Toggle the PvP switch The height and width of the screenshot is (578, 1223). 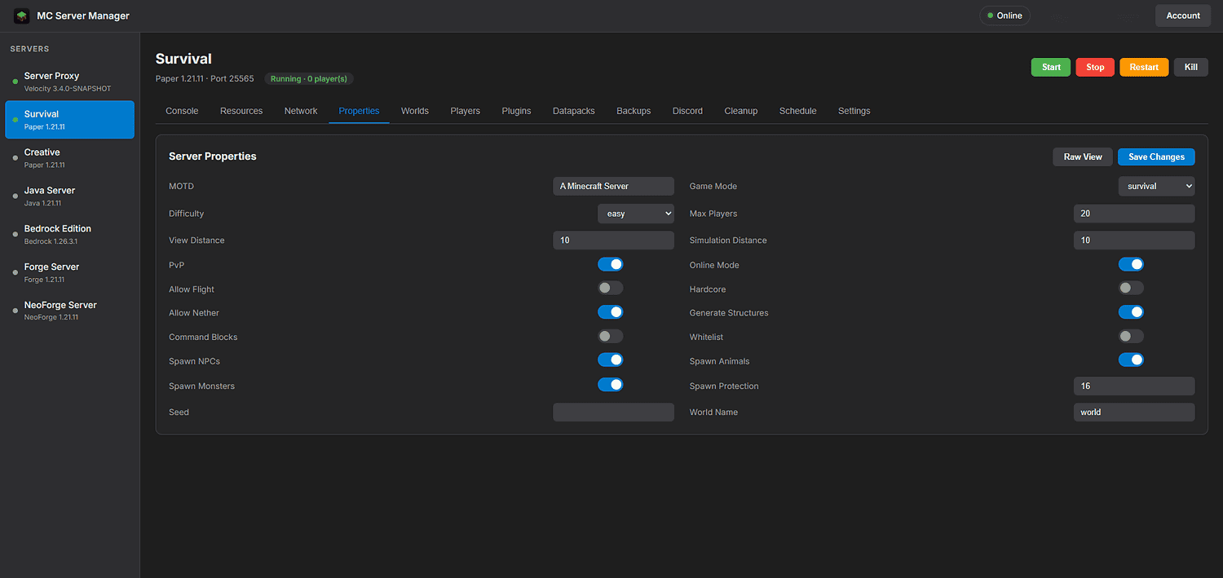(610, 264)
